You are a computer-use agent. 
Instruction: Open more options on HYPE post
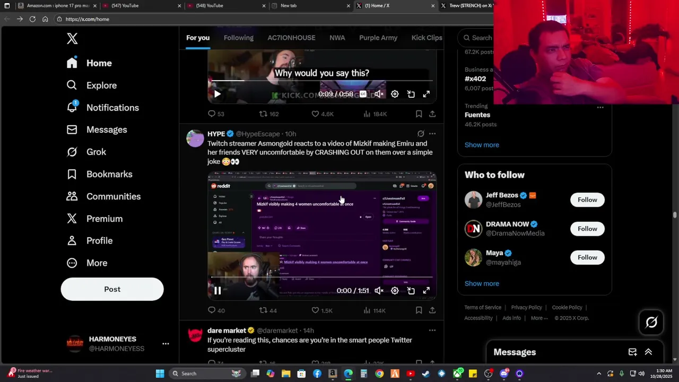(432, 134)
